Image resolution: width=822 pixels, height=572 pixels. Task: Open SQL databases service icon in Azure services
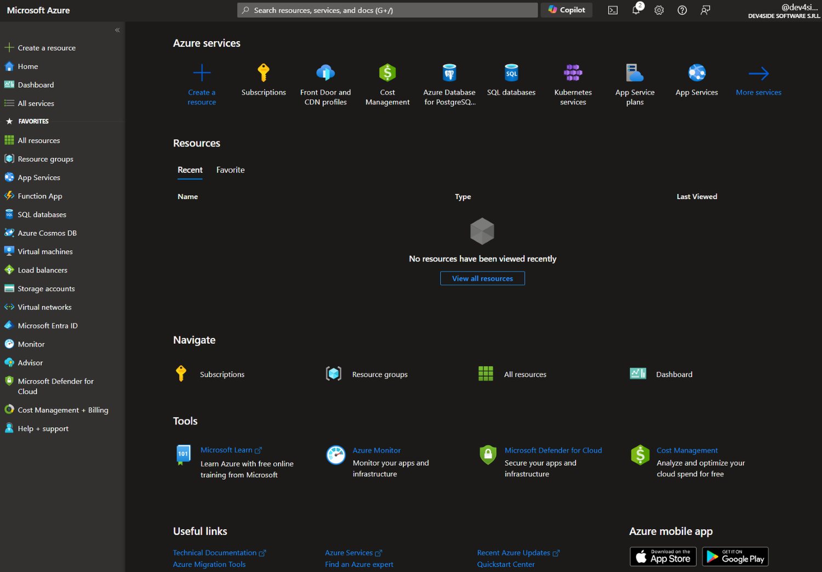[x=511, y=72]
